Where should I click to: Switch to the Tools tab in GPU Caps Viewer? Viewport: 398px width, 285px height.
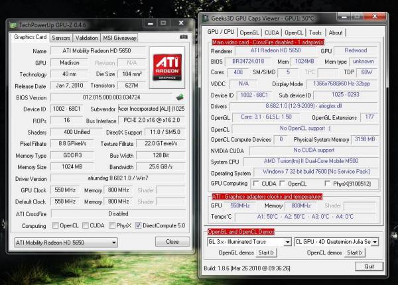coord(316,32)
